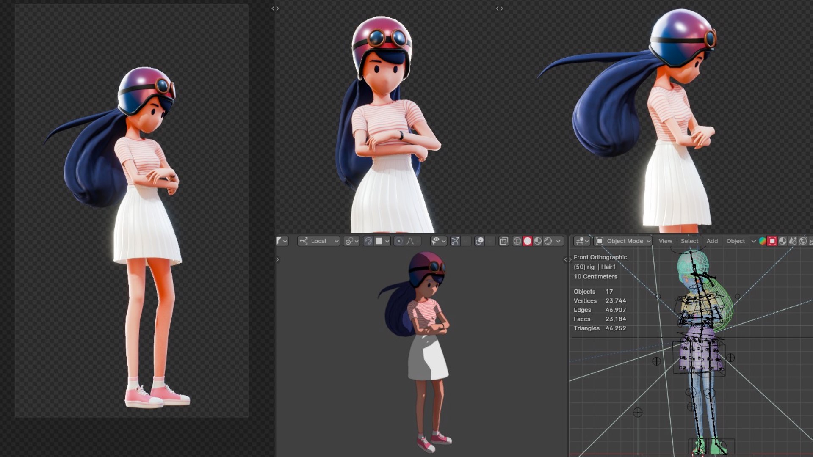Open the View menu
The height and width of the screenshot is (457, 813).
(x=665, y=241)
